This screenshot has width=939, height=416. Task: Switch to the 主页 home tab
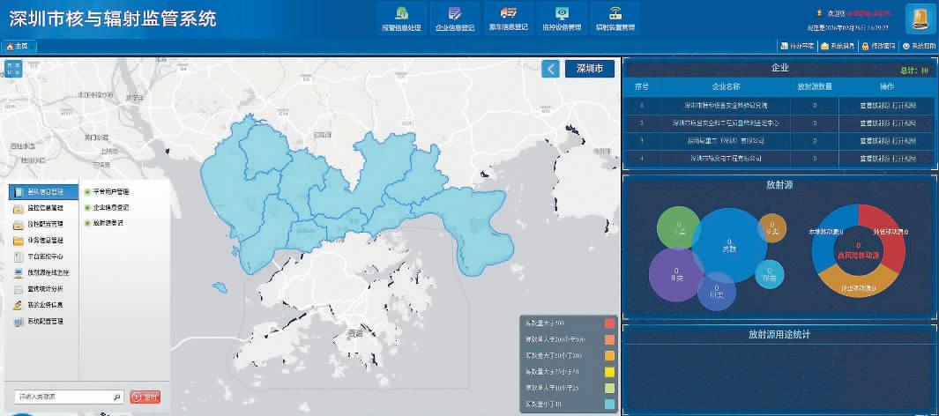pyautogui.click(x=17, y=46)
